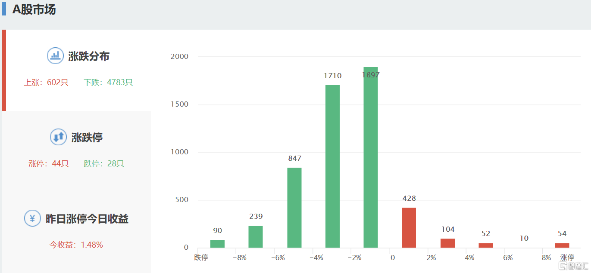Click the A股市场 section heading
Image resolution: width=591 pixels, height=273 pixels.
(x=34, y=9)
